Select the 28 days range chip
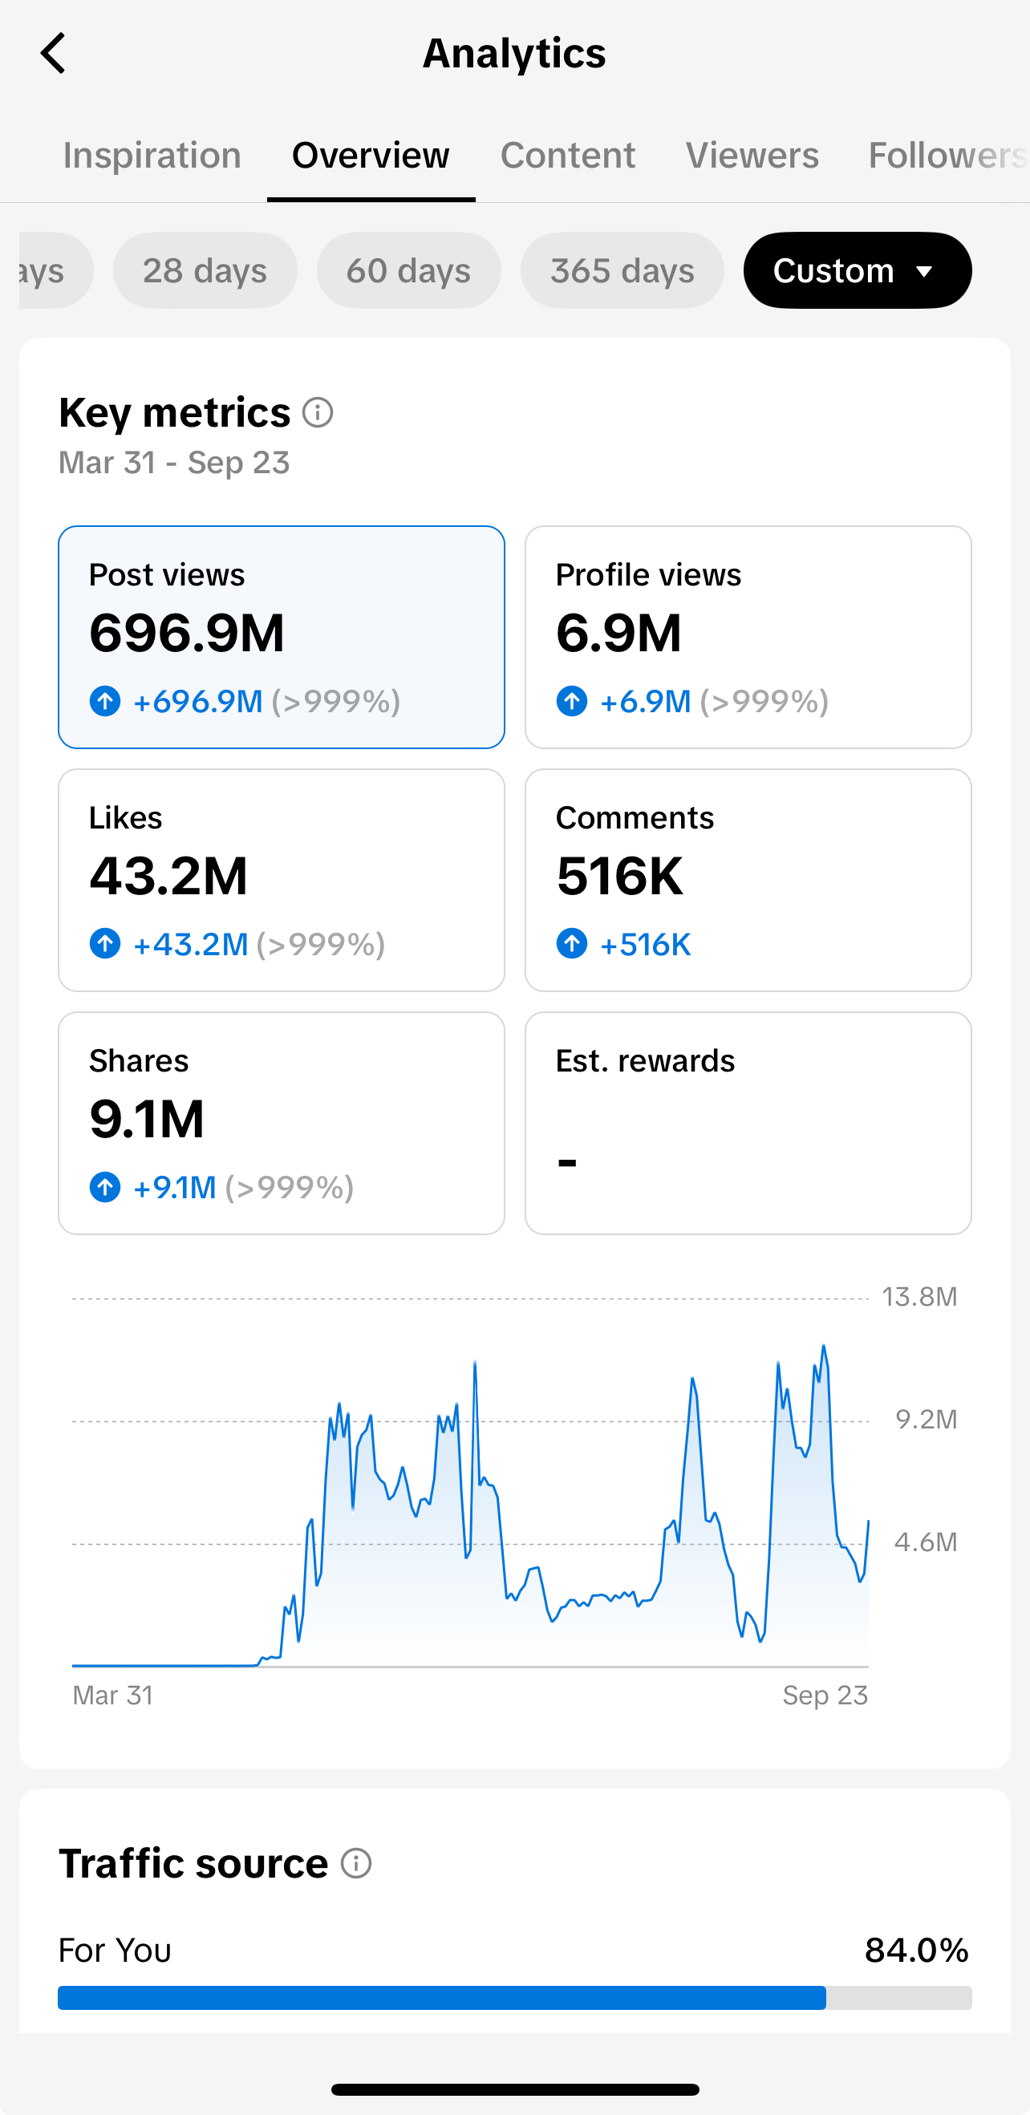 [x=205, y=270]
